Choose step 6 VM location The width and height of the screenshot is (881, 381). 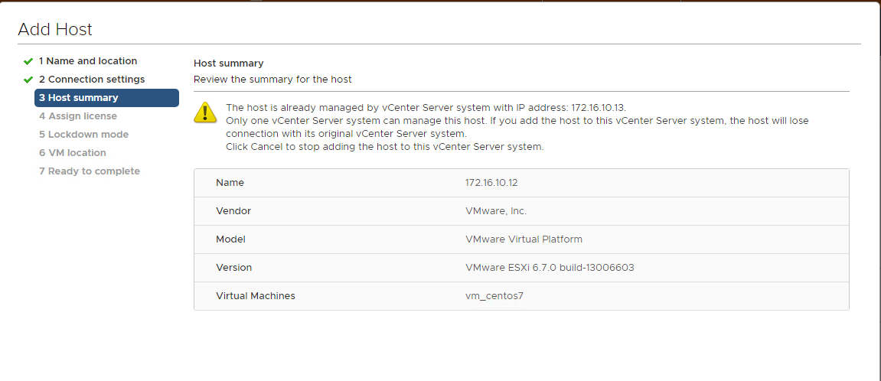click(x=73, y=152)
